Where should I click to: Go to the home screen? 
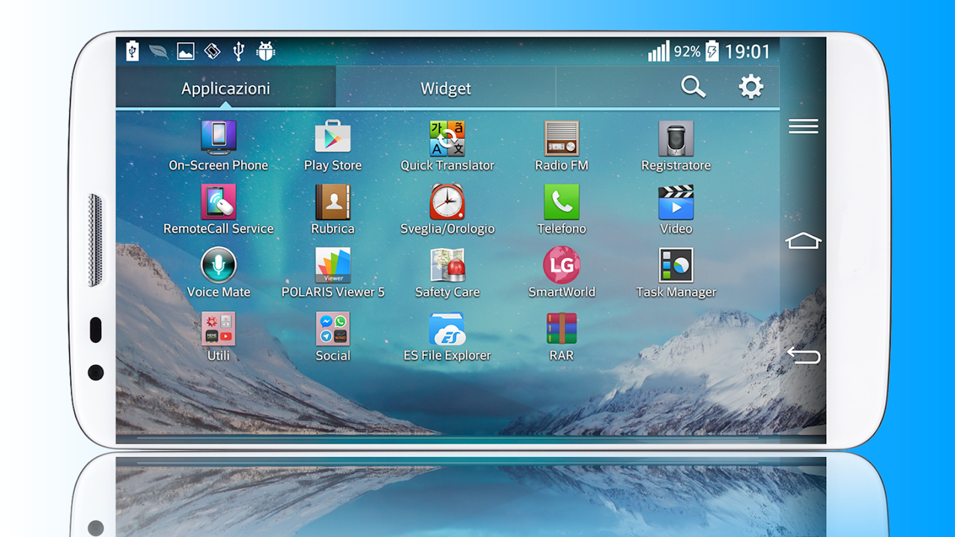point(803,240)
